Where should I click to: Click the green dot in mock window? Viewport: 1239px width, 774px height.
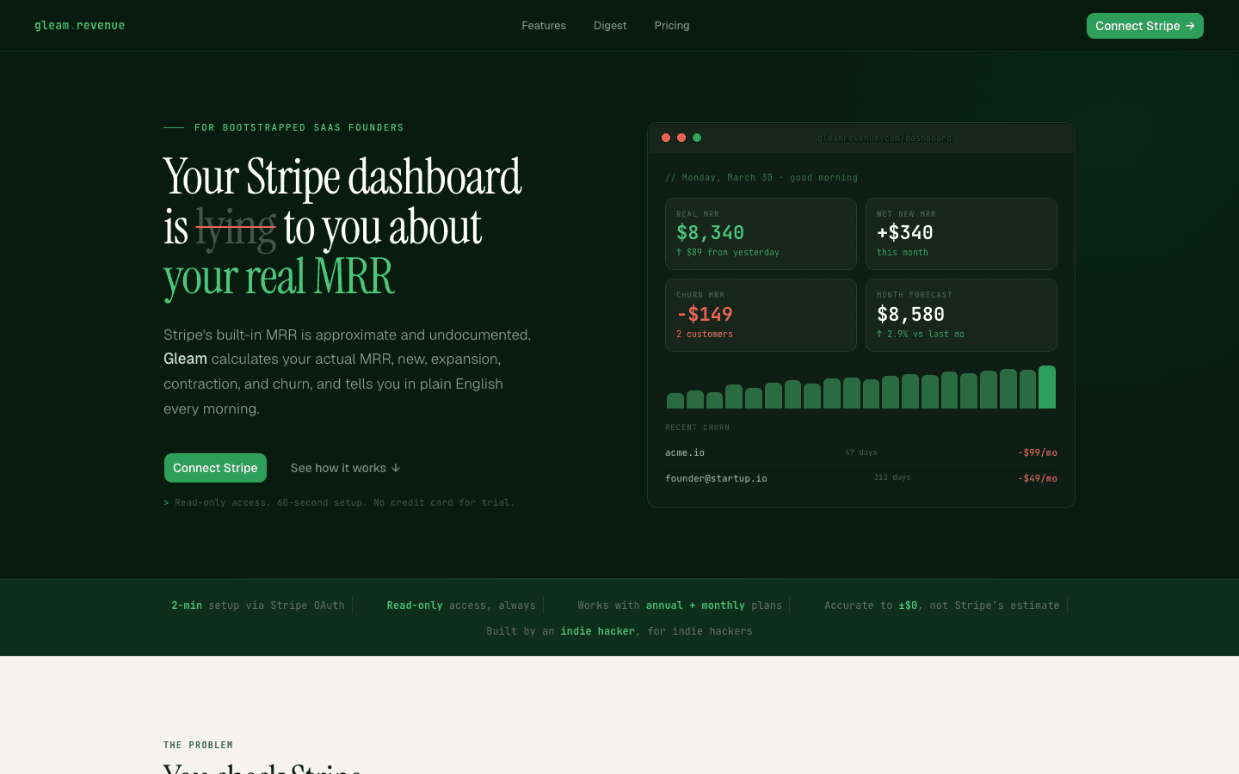point(697,138)
